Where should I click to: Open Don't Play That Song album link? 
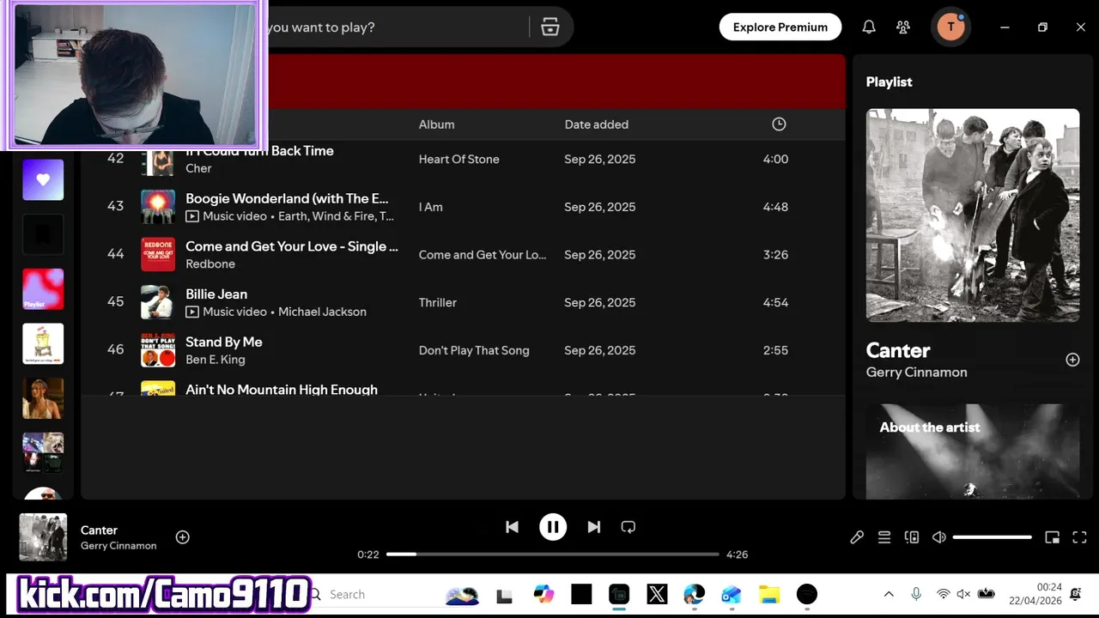(474, 350)
